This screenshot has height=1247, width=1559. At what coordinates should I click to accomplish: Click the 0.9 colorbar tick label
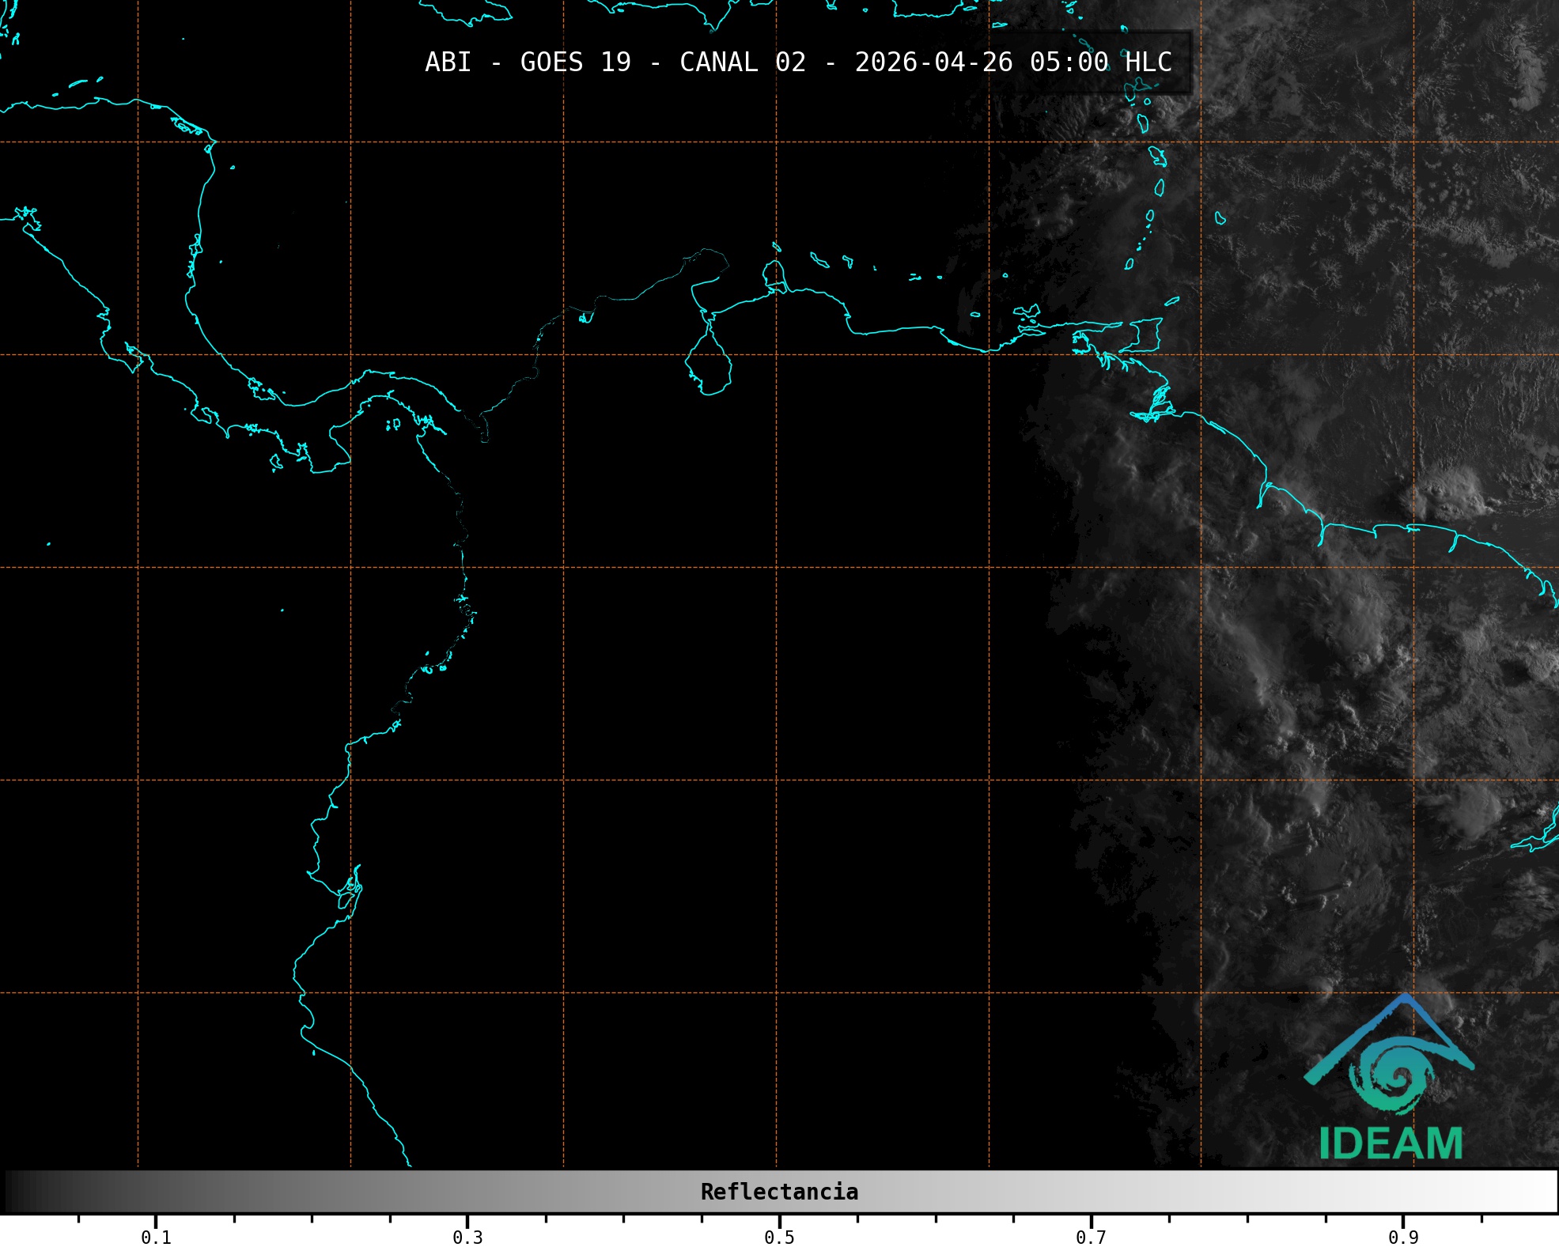click(x=1402, y=1237)
